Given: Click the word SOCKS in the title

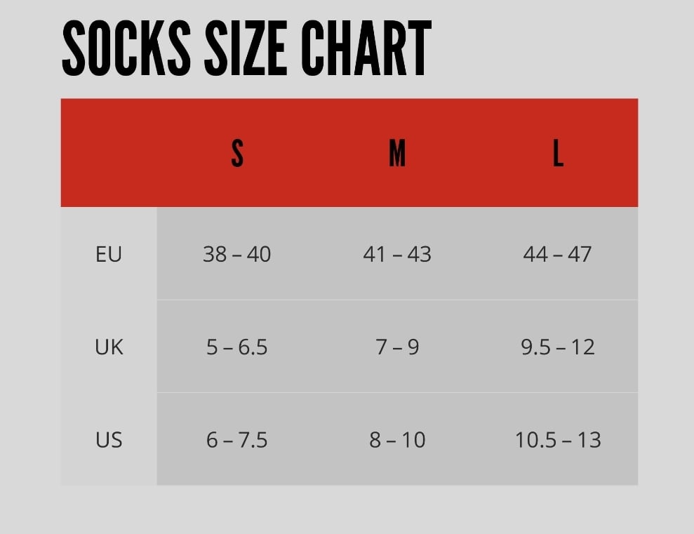Looking at the screenshot, I should (x=126, y=49).
